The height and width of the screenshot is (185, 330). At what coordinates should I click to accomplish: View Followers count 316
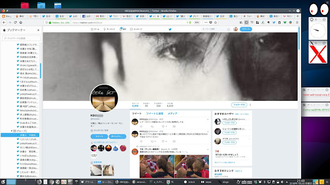(x=158, y=105)
